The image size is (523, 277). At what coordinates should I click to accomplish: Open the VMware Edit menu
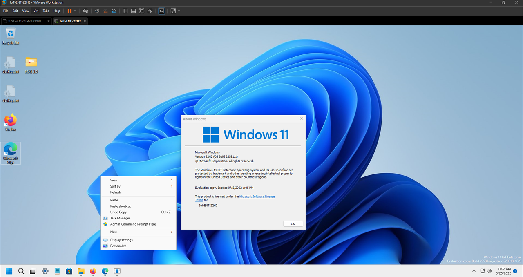(x=15, y=11)
